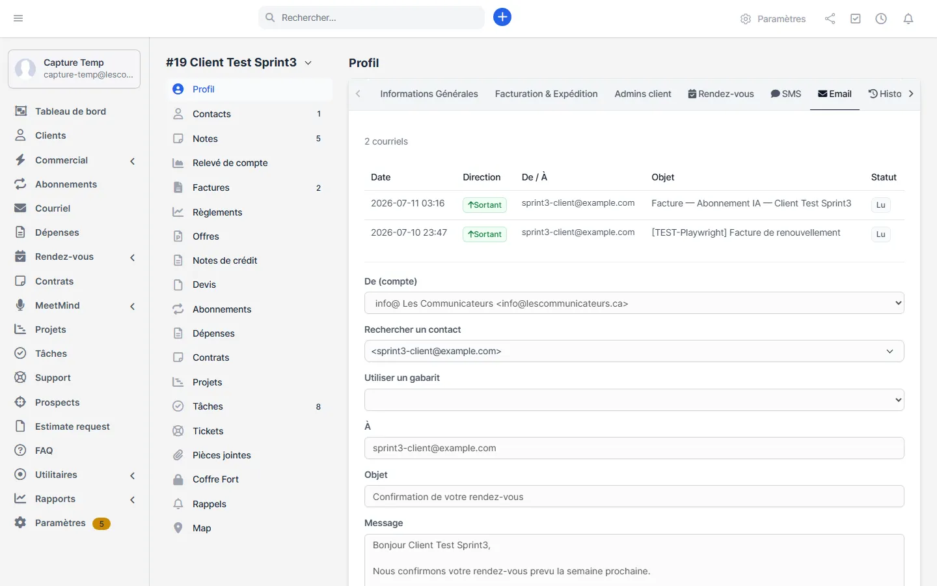The width and height of the screenshot is (937, 586).
Task: Click the blue plus quick-add button
Action: tap(502, 17)
